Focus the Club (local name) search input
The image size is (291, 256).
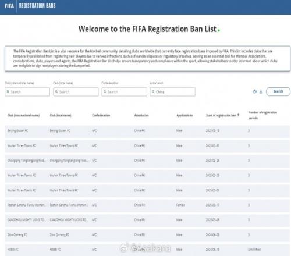pos(76,92)
